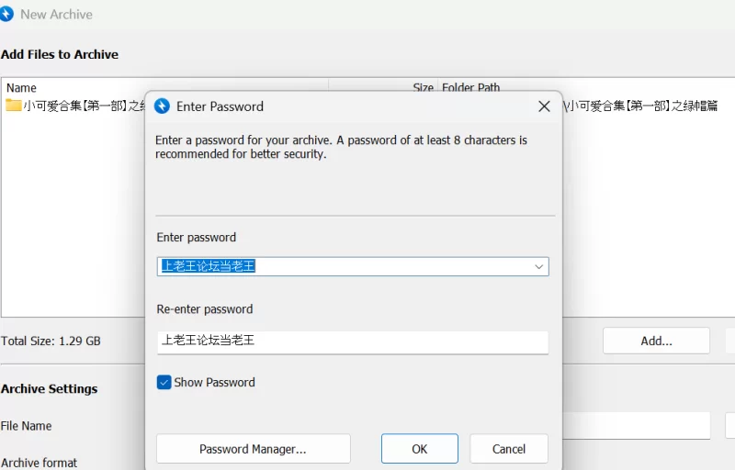This screenshot has height=470, width=735.
Task: Click the New Archive app icon in title bar
Action: click(x=7, y=14)
